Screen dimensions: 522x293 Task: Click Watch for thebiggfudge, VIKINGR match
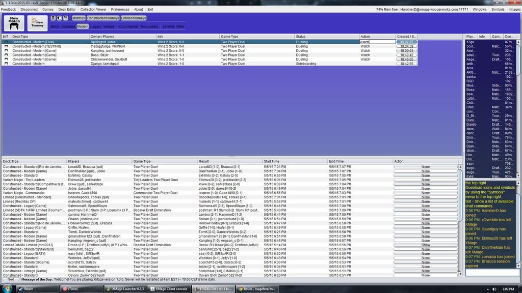pos(366,46)
